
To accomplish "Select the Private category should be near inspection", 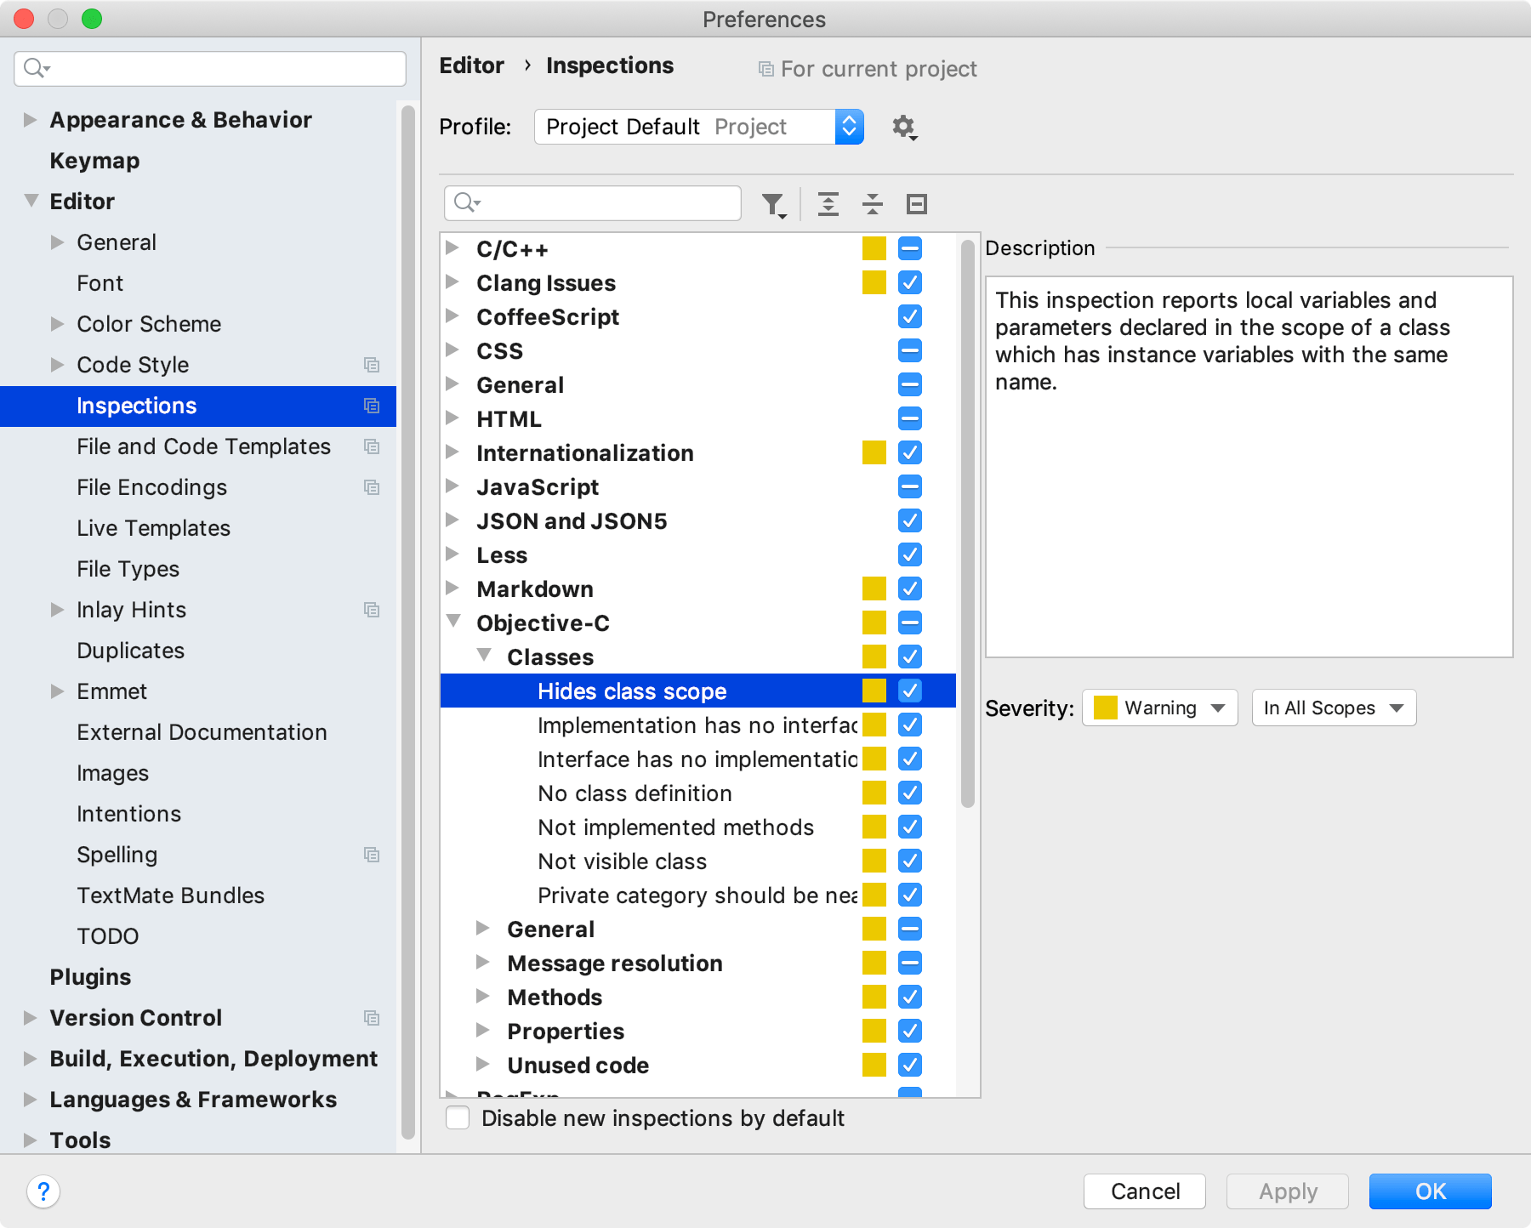I will [x=697, y=895].
